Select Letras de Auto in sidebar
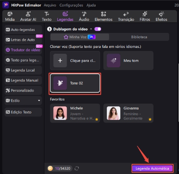This screenshot has height=174, width=179. pos(23,40)
